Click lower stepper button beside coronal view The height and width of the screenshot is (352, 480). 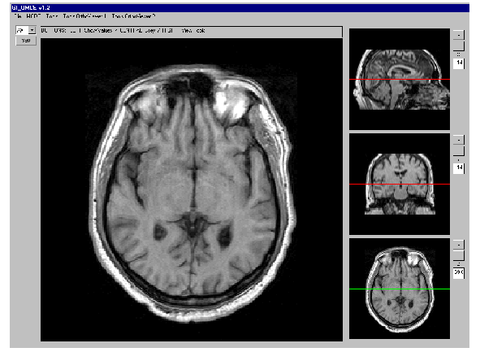pos(459,150)
